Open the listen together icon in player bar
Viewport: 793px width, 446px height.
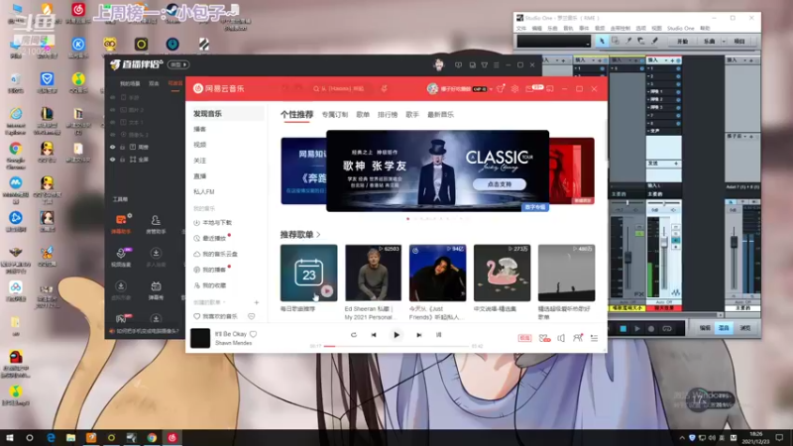[578, 338]
